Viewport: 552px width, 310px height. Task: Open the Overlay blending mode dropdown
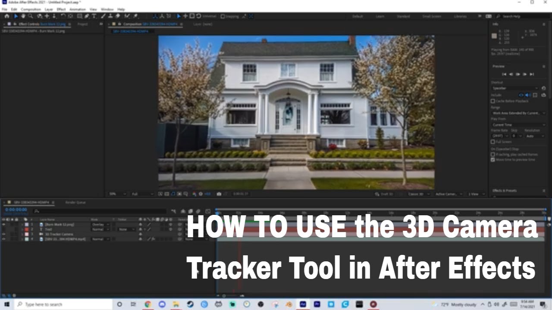point(100,224)
